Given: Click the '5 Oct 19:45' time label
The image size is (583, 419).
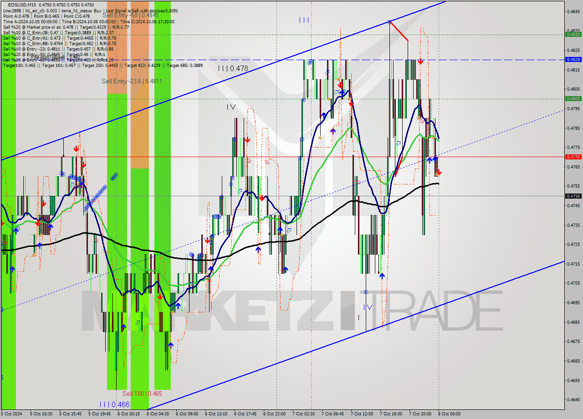Looking at the screenshot, I should click(100, 414).
